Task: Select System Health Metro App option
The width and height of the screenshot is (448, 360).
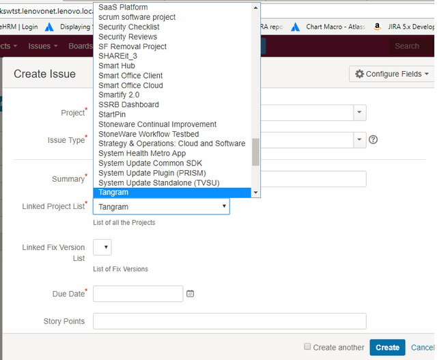Action: pos(172,154)
